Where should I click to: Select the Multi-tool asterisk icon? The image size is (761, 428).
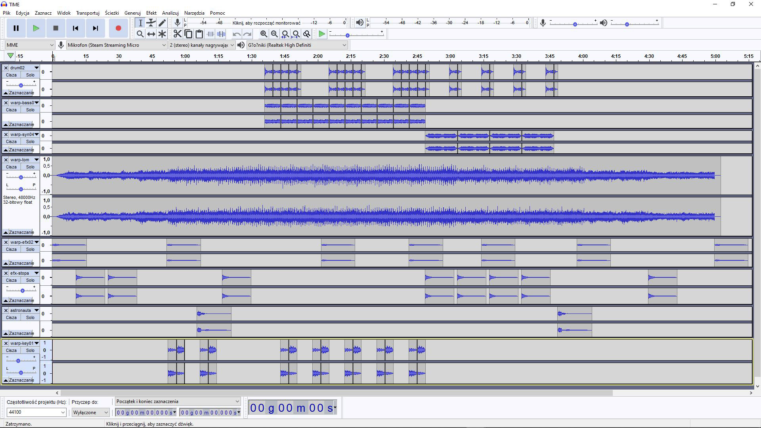tap(162, 34)
